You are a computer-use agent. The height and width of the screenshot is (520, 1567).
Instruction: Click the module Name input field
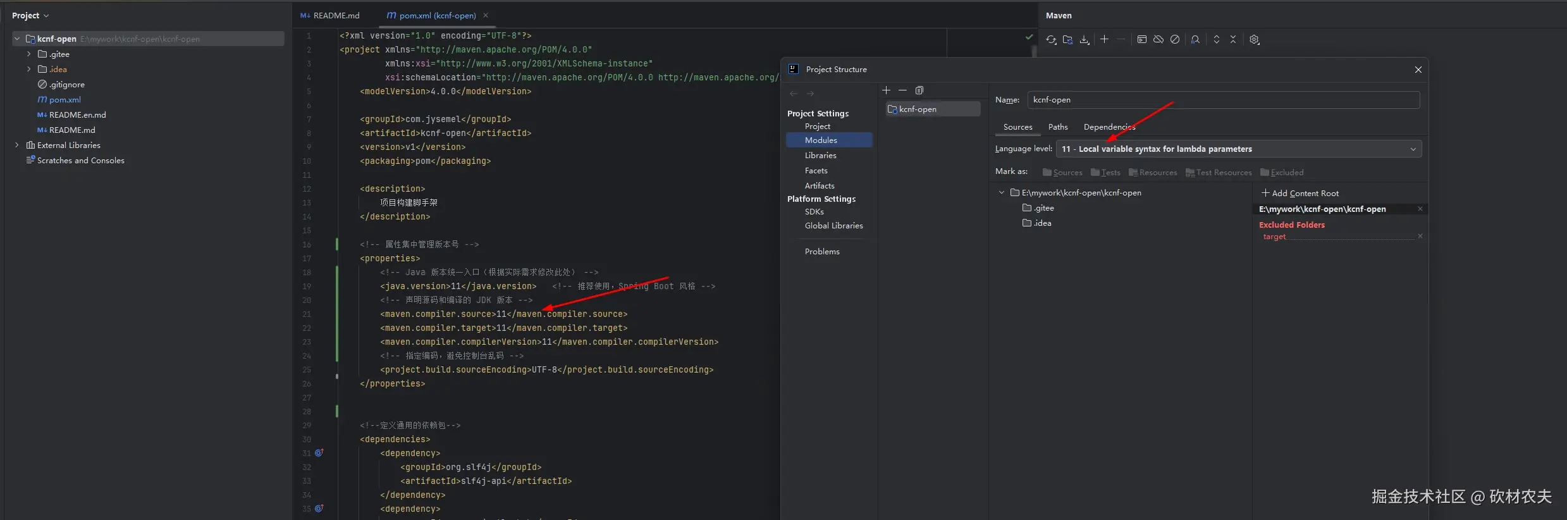click(x=1223, y=100)
